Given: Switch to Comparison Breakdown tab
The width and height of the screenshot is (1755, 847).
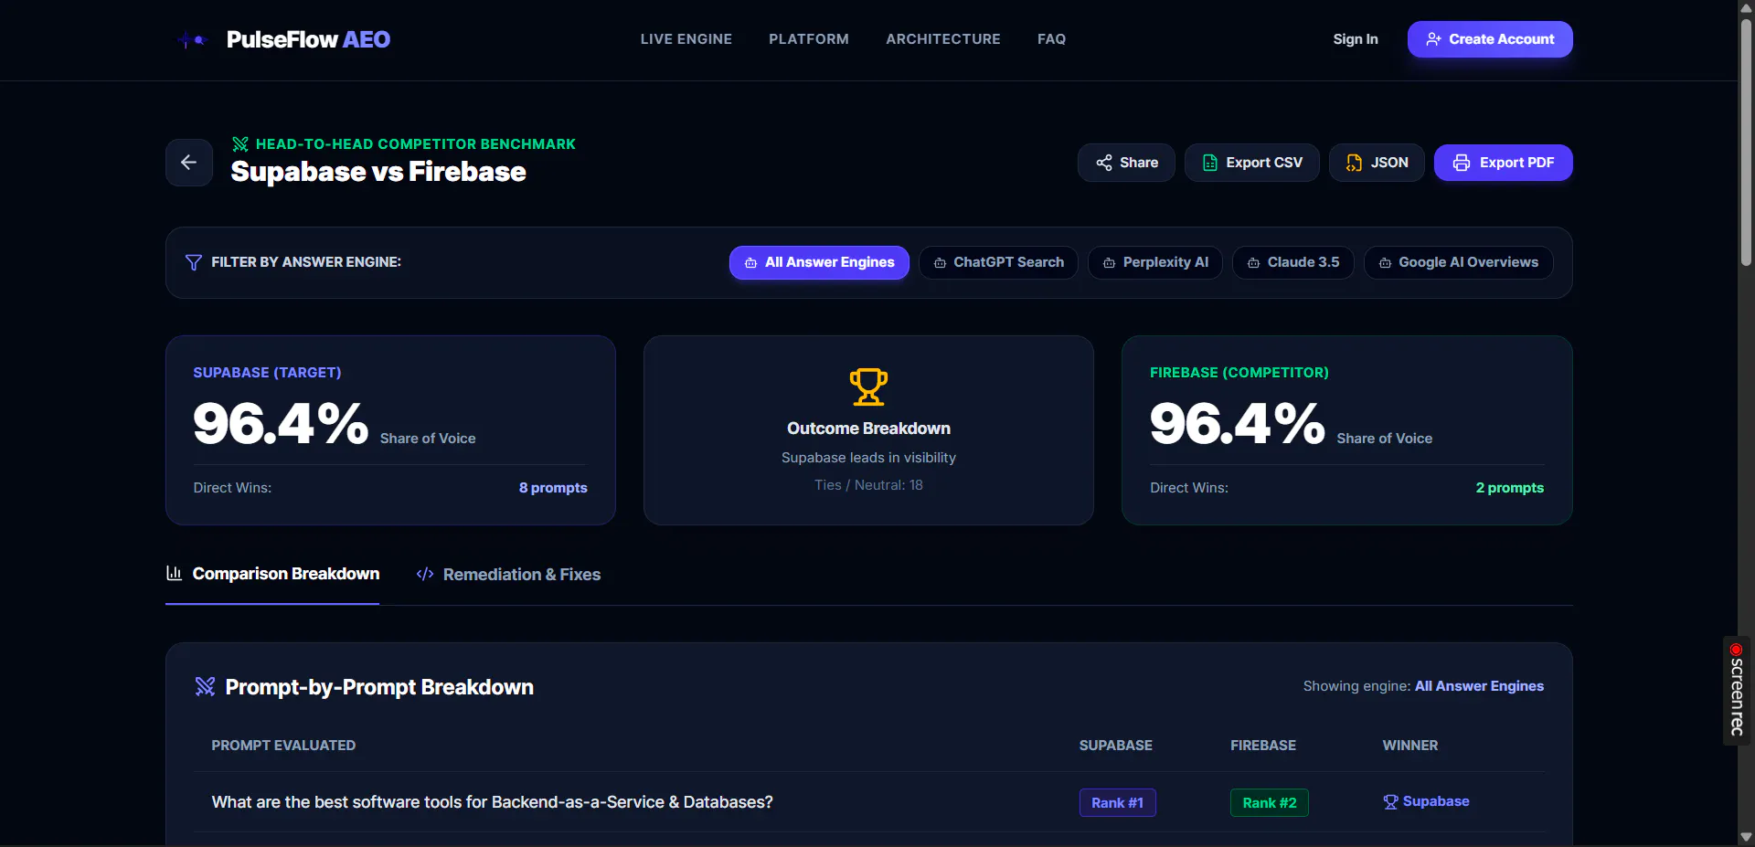Looking at the screenshot, I should pyautogui.click(x=272, y=574).
